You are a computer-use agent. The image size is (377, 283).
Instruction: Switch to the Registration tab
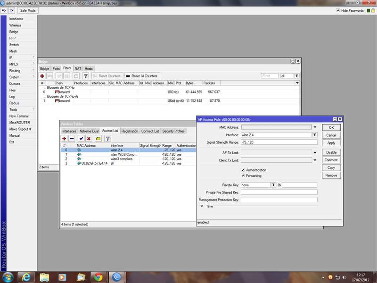[130, 131]
